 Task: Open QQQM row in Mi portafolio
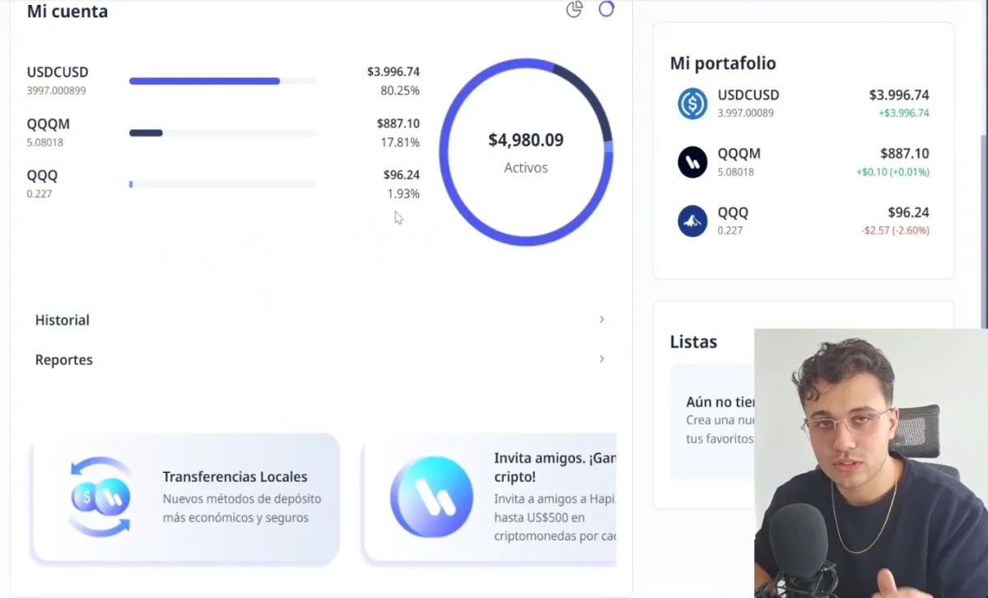(804, 162)
